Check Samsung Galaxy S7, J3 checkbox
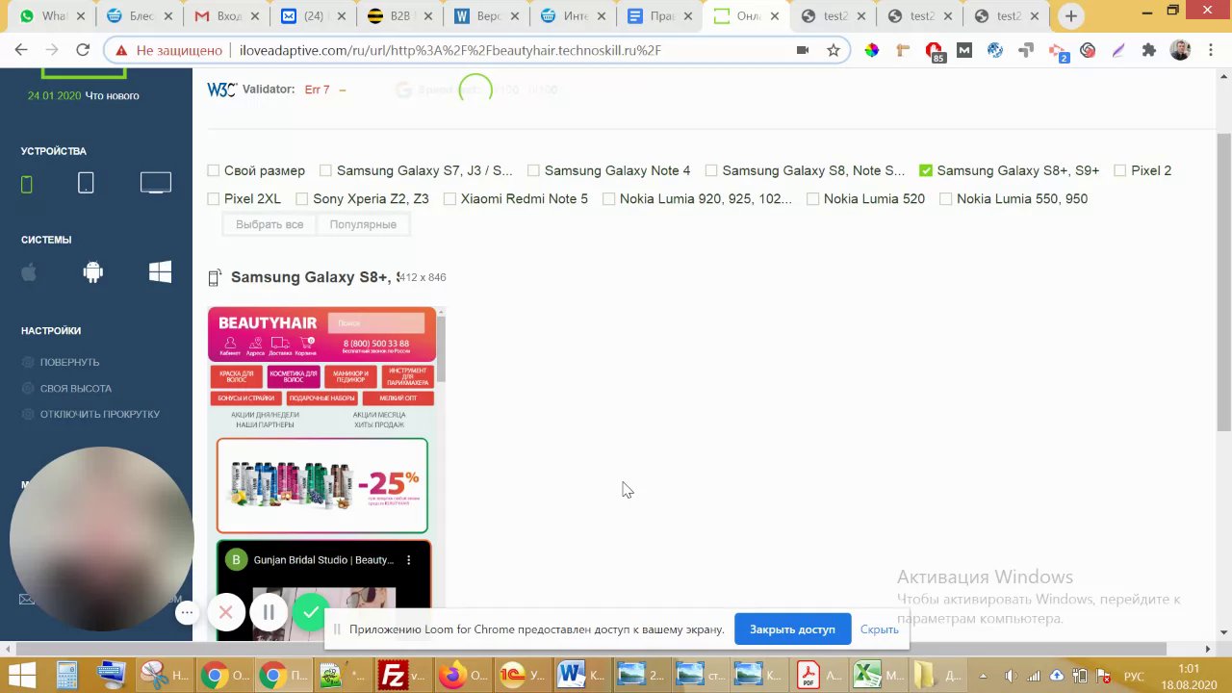This screenshot has height=693, width=1232. coord(325,170)
